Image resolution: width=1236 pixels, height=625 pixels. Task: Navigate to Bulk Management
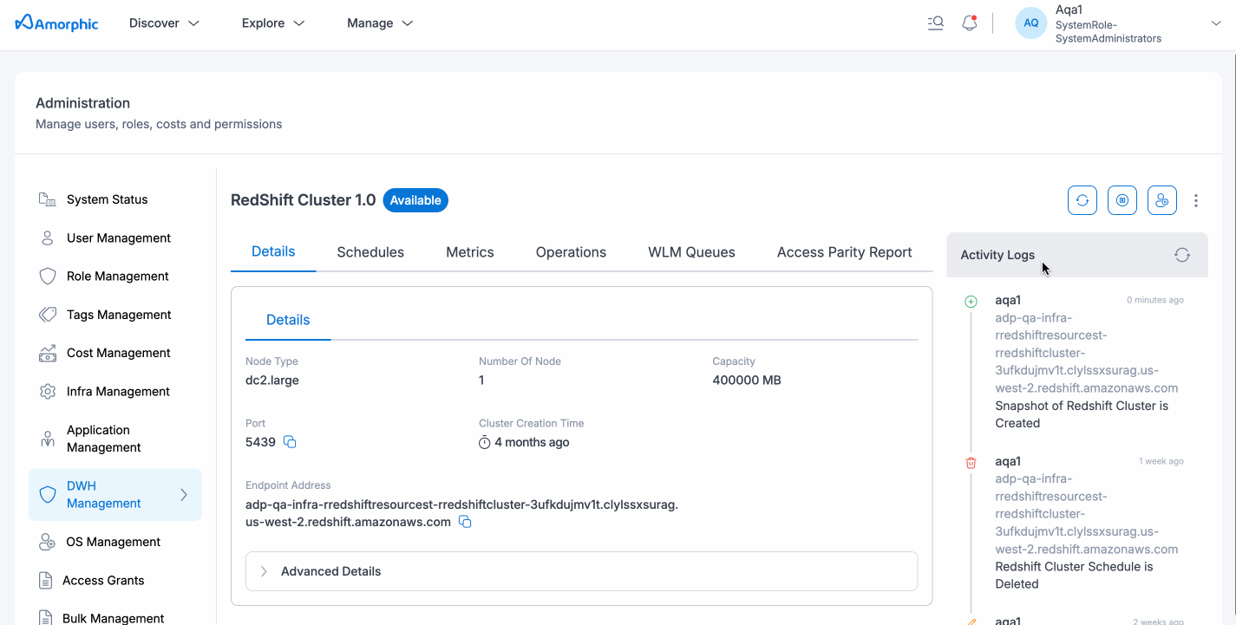click(114, 618)
